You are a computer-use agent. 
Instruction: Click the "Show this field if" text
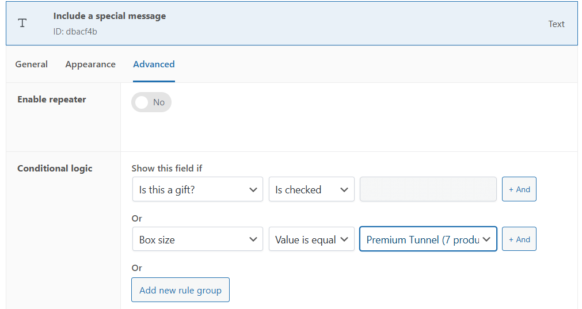(167, 169)
